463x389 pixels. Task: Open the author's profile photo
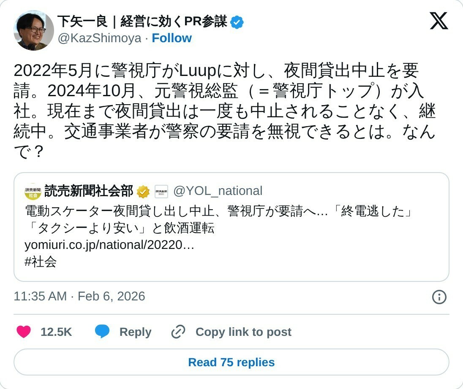(x=34, y=30)
